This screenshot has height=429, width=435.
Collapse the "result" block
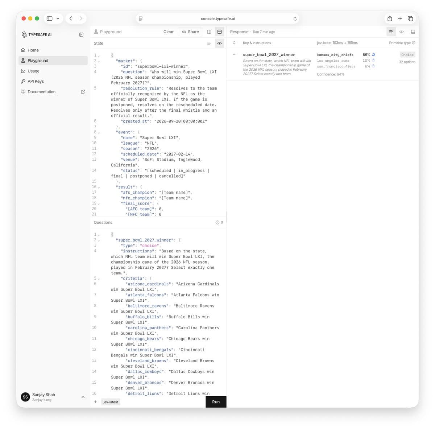[99, 187]
